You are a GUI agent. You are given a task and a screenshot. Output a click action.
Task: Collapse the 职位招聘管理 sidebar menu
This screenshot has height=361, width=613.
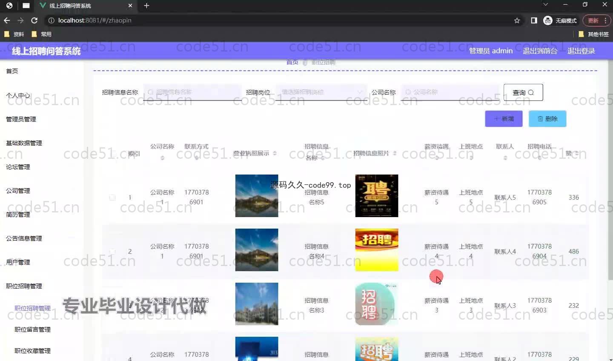[24, 286]
